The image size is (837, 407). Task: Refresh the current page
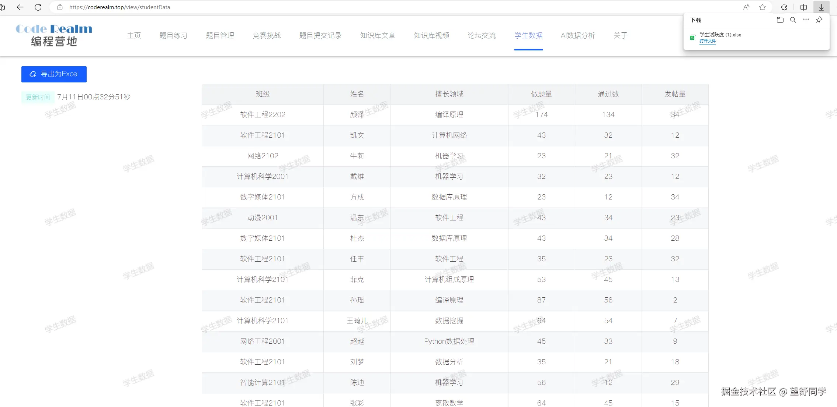pos(38,7)
